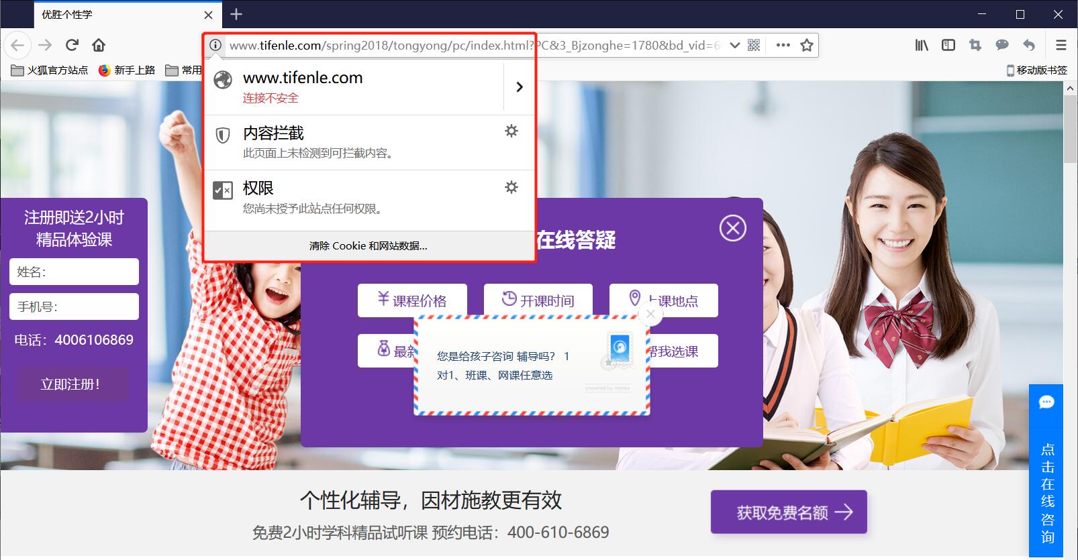Reload the page with the refresh icon
This screenshot has height=560, width=1078.
point(72,45)
